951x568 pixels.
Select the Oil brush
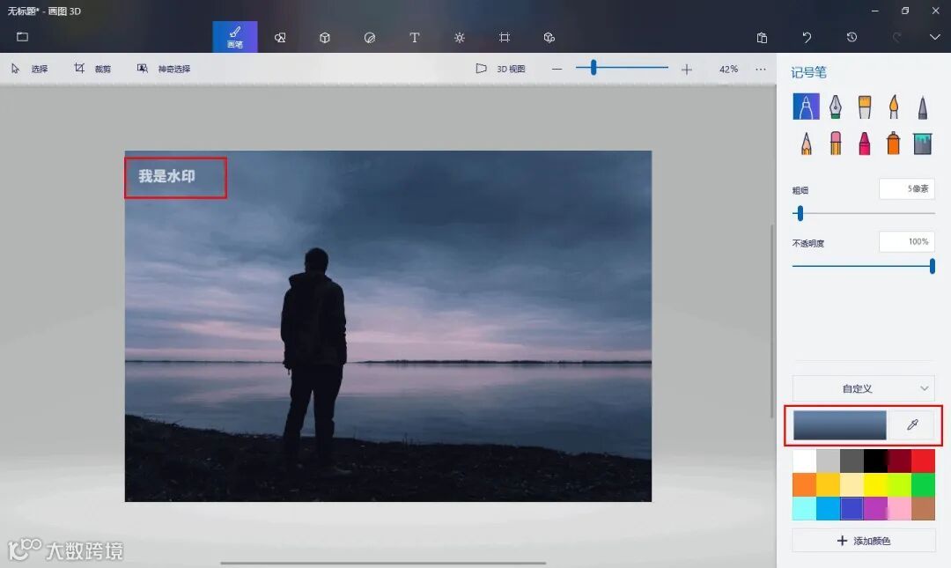point(865,107)
